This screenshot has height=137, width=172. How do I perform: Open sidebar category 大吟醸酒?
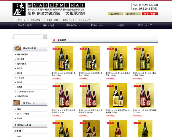(x=21, y=59)
